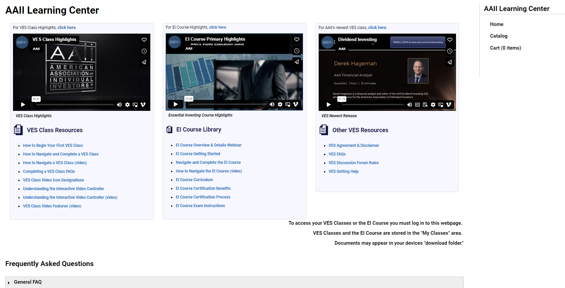565x288 pixels.
Task: Open 'Completing a VES Class FAQs' link
Action: (49, 171)
